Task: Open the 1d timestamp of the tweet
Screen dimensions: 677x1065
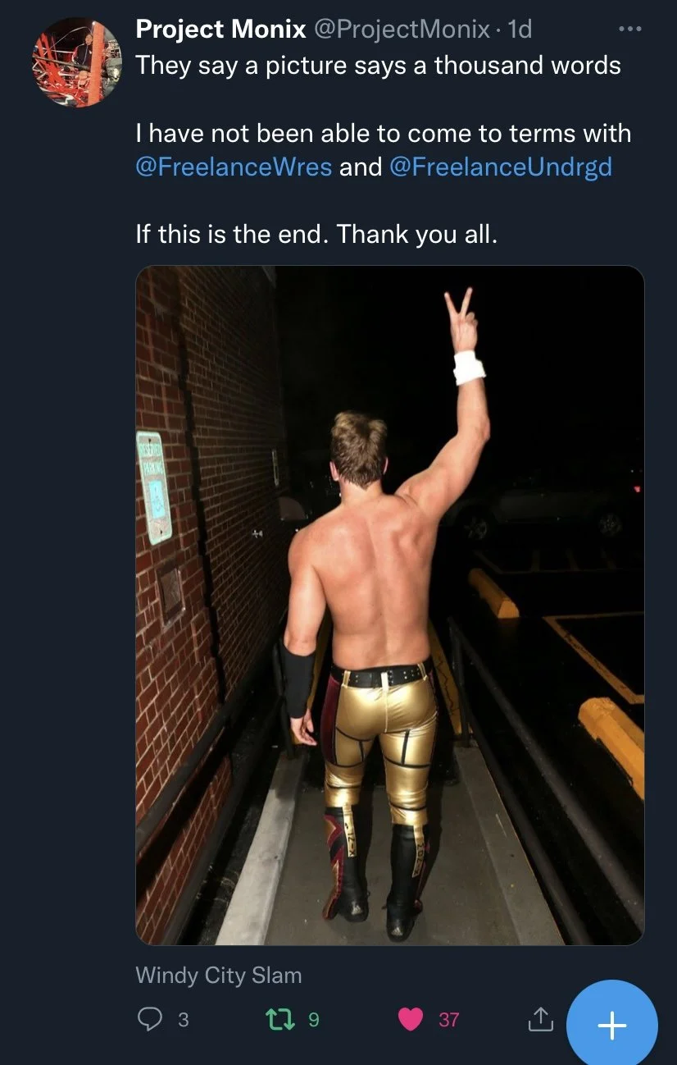Action: (x=520, y=30)
